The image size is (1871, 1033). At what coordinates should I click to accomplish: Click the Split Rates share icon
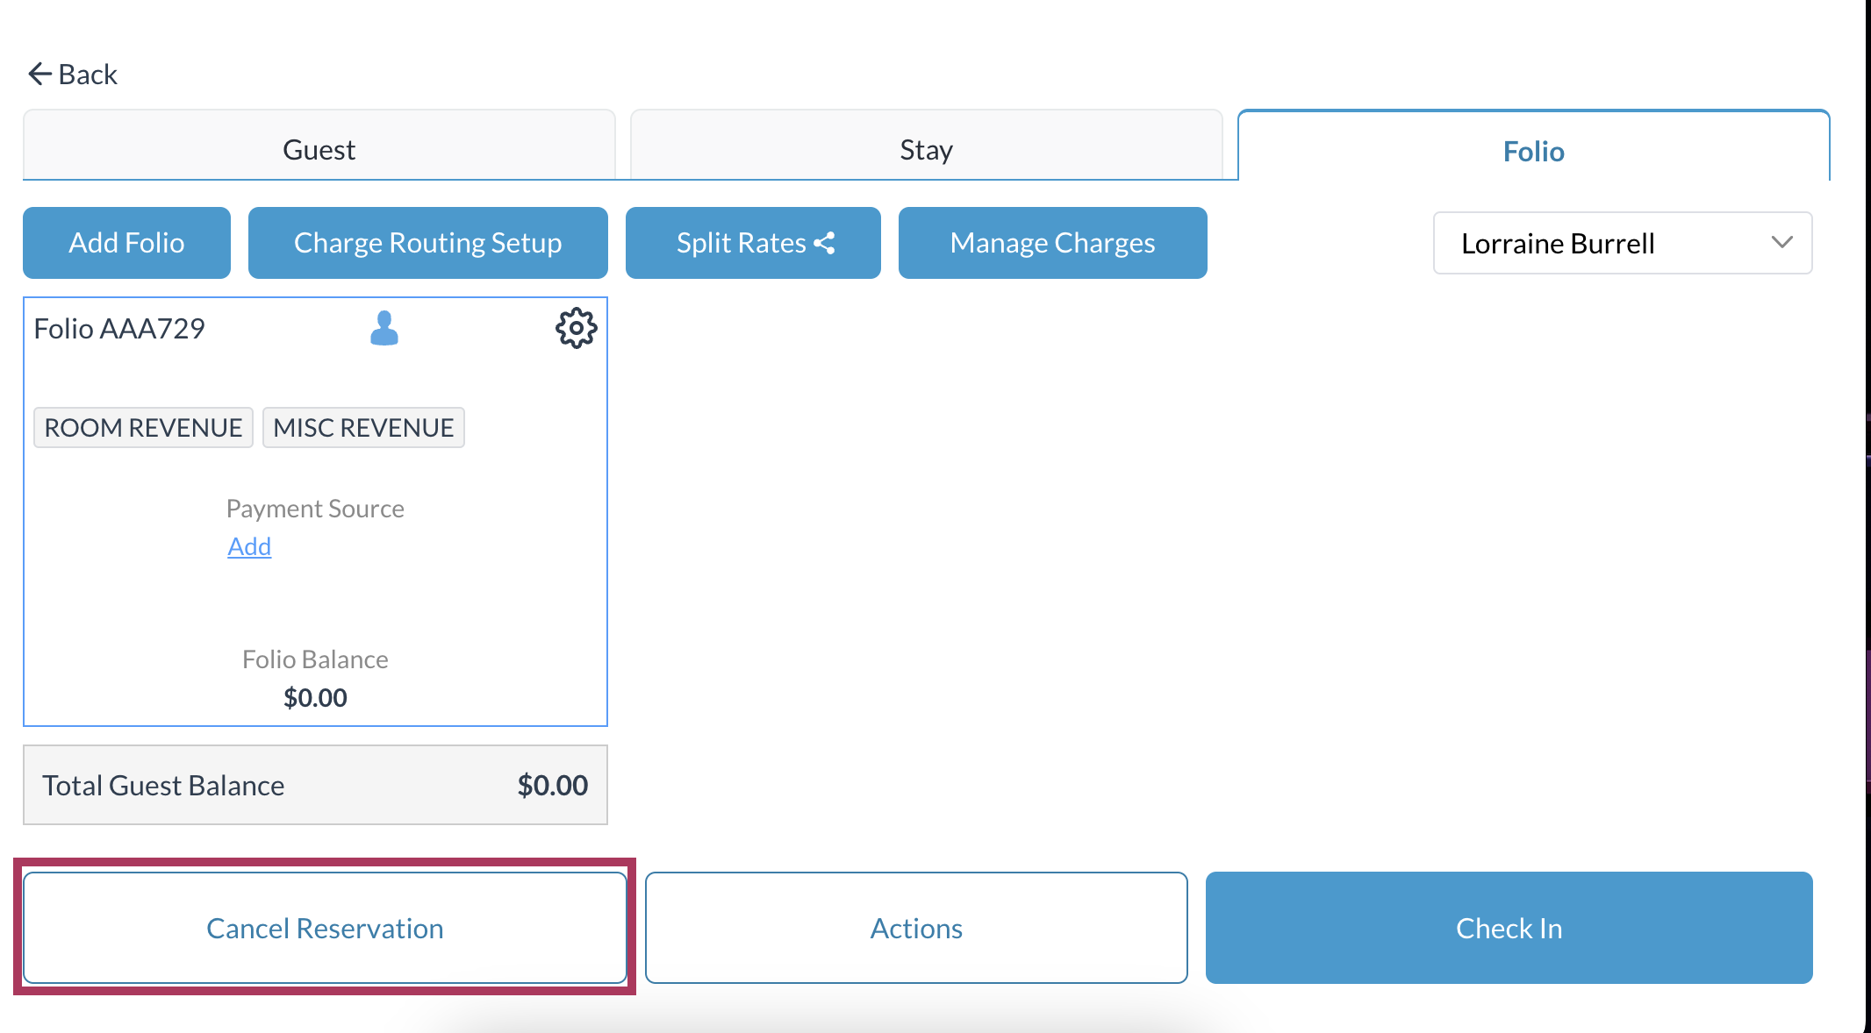(825, 243)
